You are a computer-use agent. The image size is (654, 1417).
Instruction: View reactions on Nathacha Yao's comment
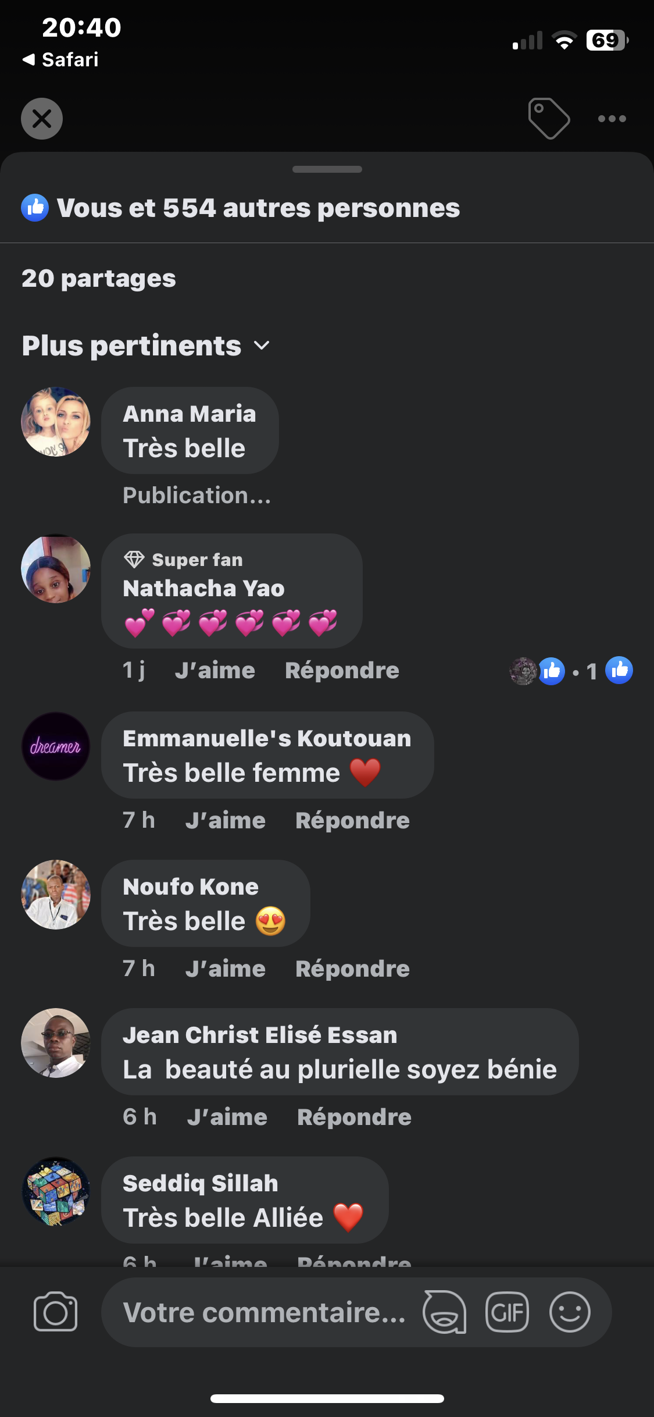(571, 671)
